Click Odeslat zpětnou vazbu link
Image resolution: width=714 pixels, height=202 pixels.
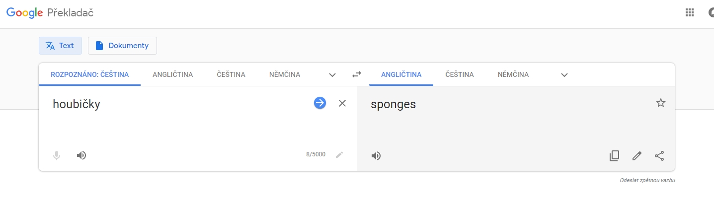647,180
